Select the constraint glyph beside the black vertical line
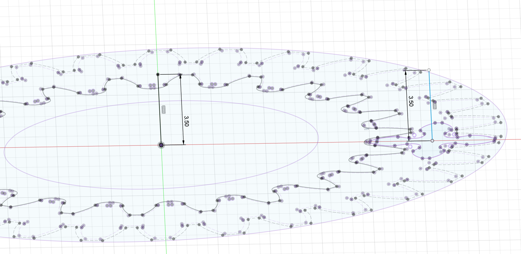This screenshot has width=521, height=254. (164, 109)
